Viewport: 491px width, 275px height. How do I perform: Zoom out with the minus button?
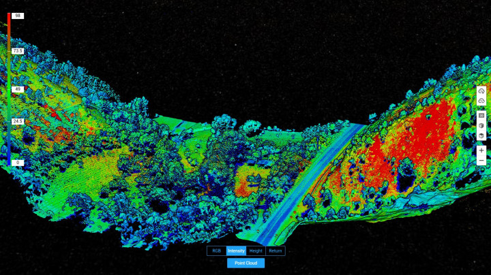pyautogui.click(x=481, y=161)
